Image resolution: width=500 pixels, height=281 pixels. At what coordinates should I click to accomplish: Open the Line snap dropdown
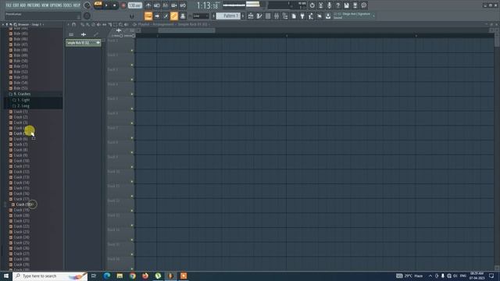pyautogui.click(x=201, y=16)
